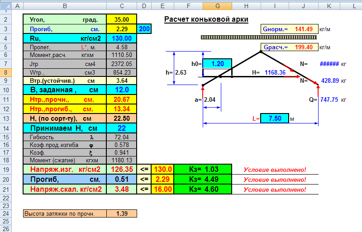Click the B заданная value 12.0
Screen dimensions: 362x232
click(x=122, y=90)
